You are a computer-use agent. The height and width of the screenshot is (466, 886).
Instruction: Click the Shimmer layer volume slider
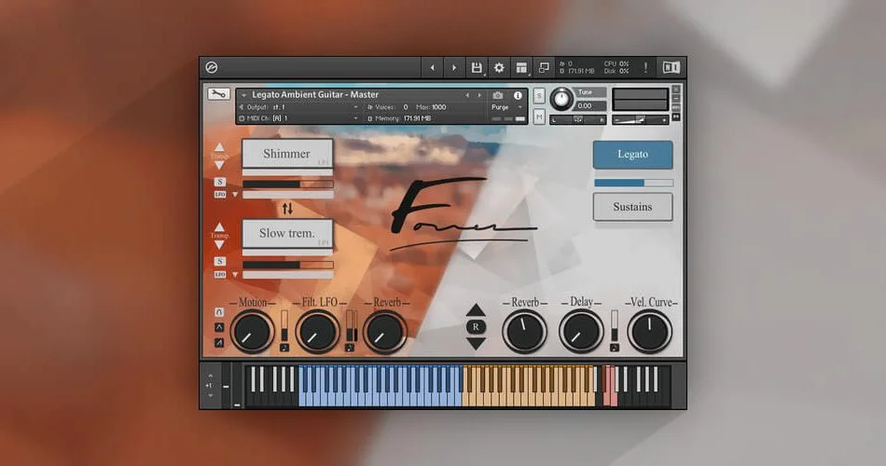[287, 185]
